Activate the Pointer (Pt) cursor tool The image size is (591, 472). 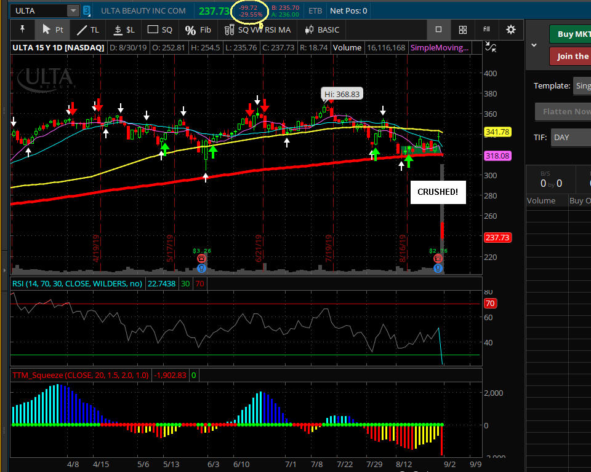tap(53, 29)
